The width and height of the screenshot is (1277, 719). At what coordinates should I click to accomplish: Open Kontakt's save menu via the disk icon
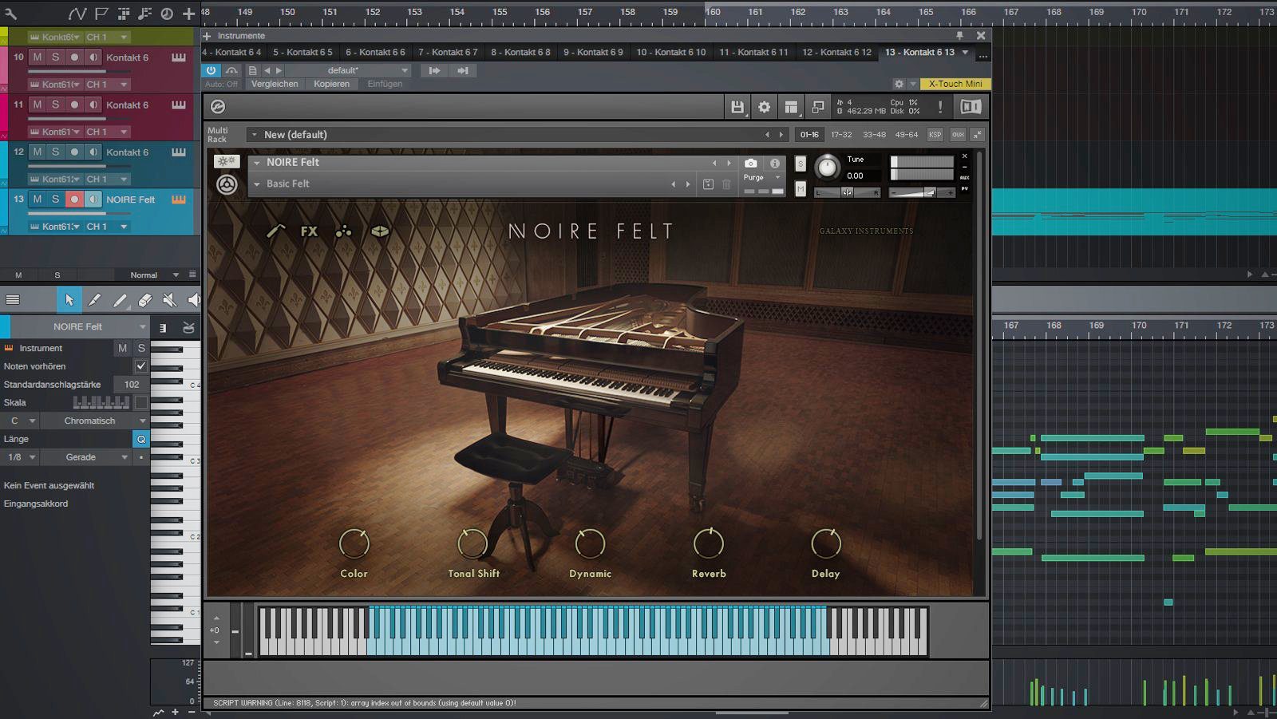pyautogui.click(x=738, y=106)
